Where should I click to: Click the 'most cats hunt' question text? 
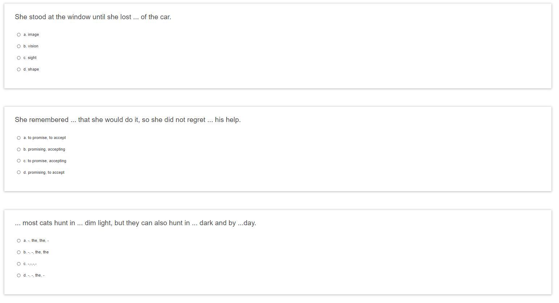click(135, 223)
